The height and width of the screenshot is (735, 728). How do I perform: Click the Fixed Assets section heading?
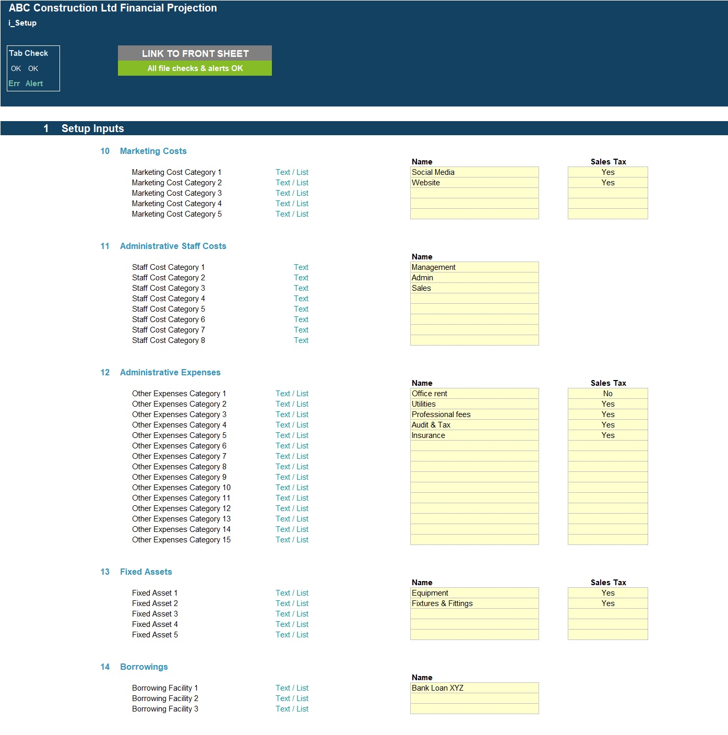(146, 572)
